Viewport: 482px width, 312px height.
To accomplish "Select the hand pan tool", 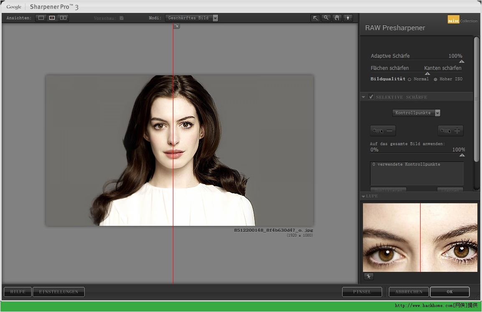I will 337,18.
